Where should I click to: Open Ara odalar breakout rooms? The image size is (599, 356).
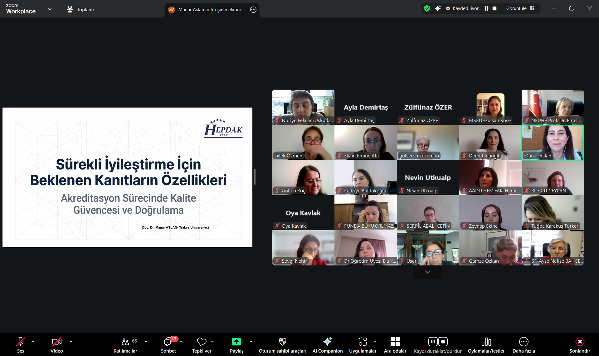pos(395,342)
